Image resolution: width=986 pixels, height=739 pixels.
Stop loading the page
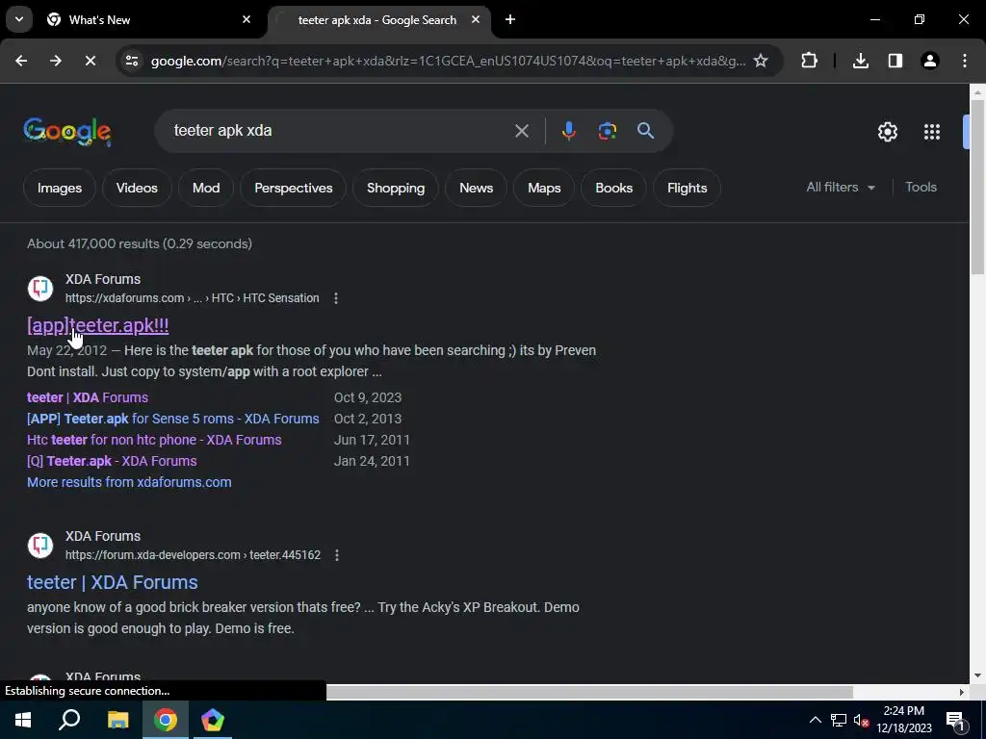pos(90,61)
